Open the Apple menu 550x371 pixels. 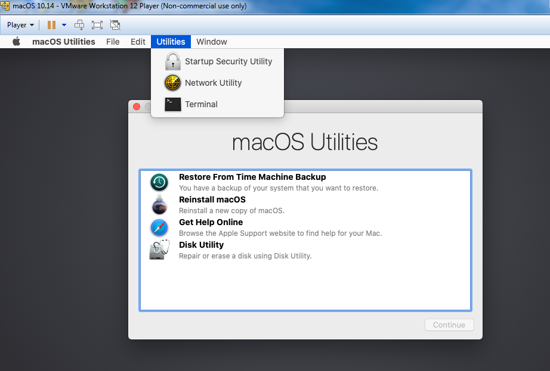pyautogui.click(x=16, y=42)
